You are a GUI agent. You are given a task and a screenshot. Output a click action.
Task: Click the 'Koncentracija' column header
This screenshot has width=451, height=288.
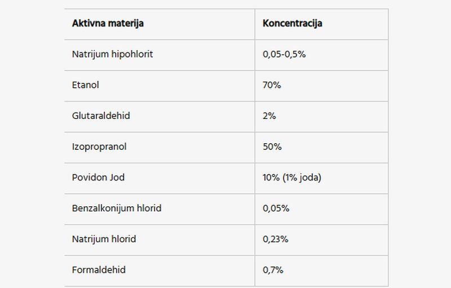[x=292, y=23]
